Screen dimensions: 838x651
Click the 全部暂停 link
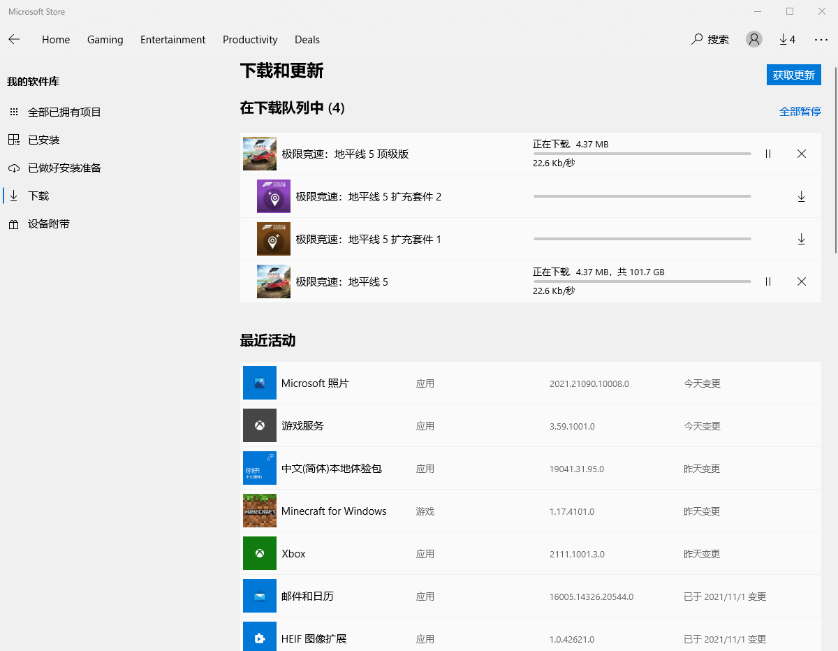pyautogui.click(x=800, y=111)
